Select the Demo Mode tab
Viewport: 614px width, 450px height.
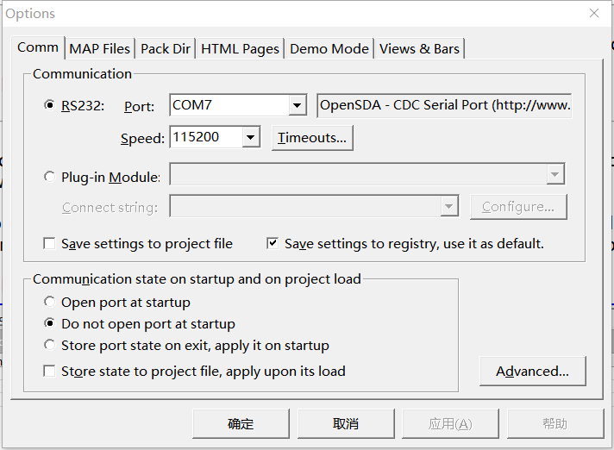coord(329,49)
